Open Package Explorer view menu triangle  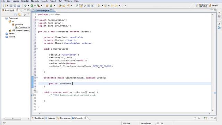click(x=28, y=14)
